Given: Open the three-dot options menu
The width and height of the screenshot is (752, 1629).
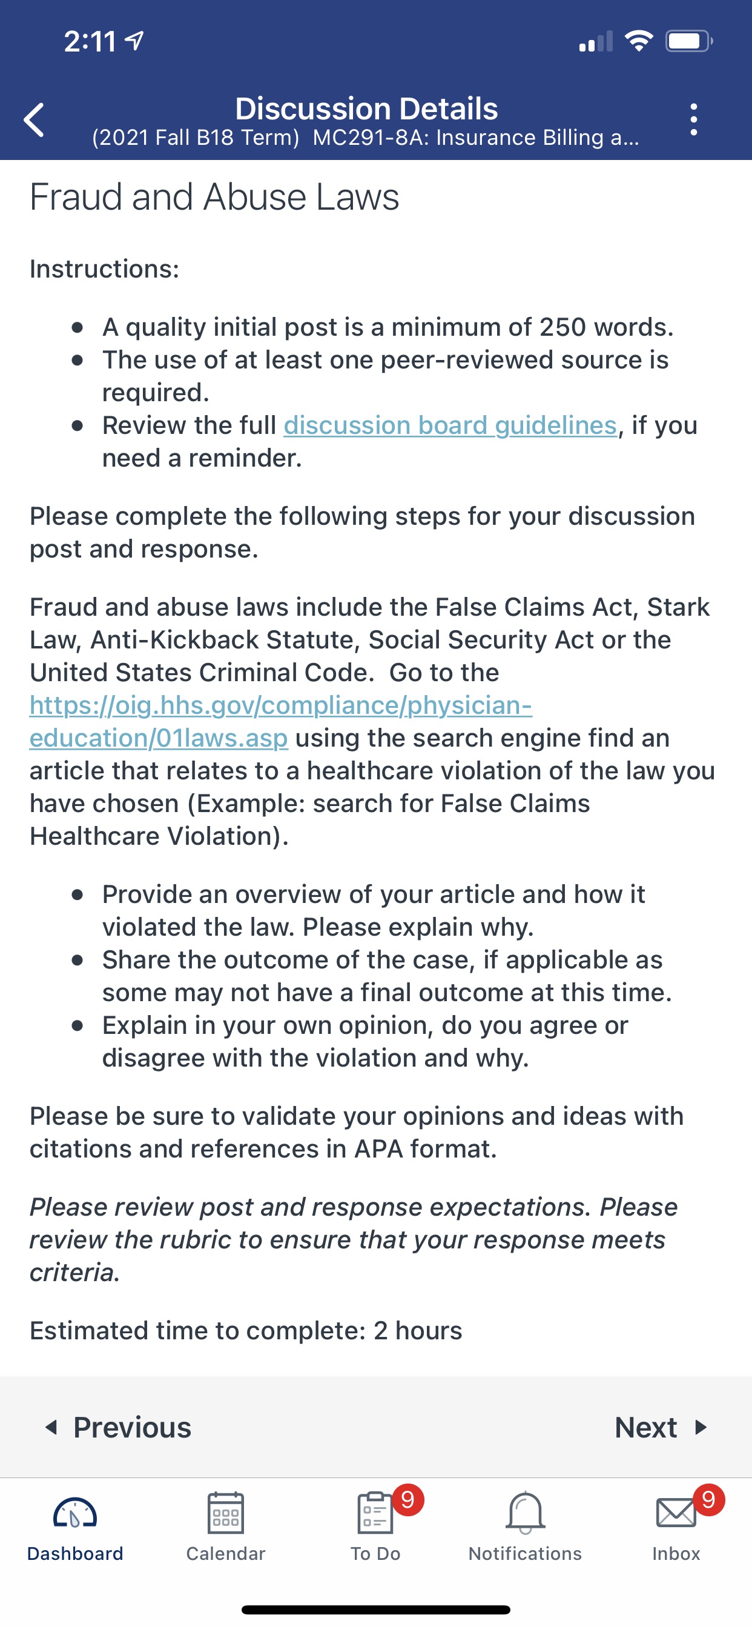Looking at the screenshot, I should pyautogui.click(x=694, y=119).
